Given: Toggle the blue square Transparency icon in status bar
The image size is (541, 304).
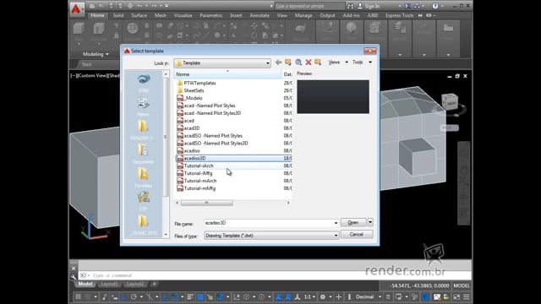Looking at the screenshot, I should tap(199, 296).
